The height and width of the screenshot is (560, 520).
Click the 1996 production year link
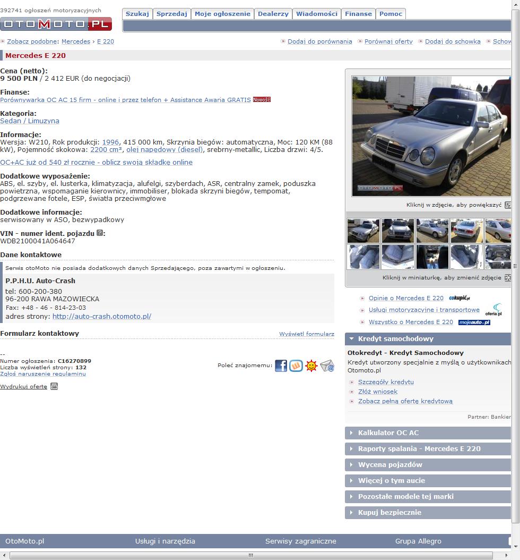coord(110,142)
